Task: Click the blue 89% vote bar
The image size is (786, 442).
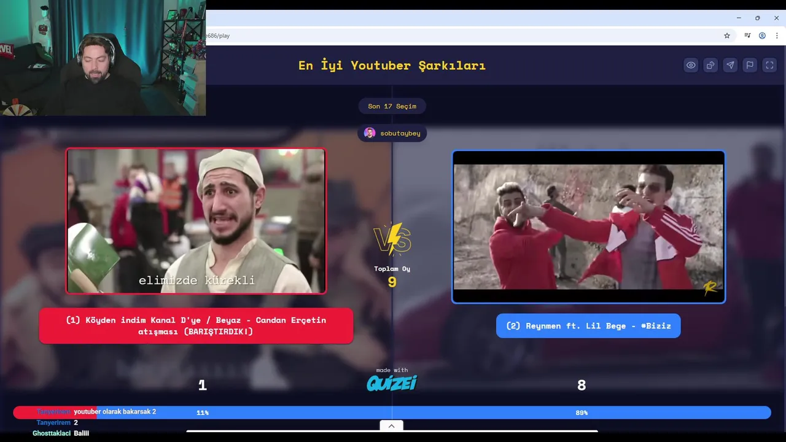Action: [434, 413]
